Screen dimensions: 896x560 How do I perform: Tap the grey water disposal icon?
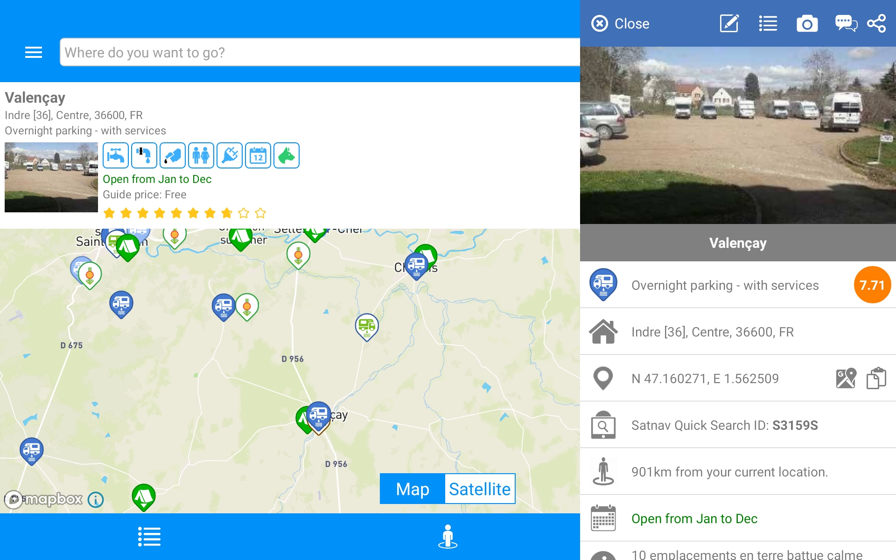(x=144, y=155)
